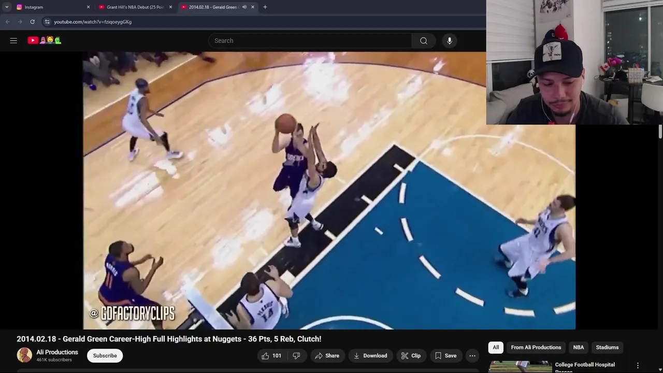
Task: Close the Gerald Green video tab
Action: tap(253, 7)
